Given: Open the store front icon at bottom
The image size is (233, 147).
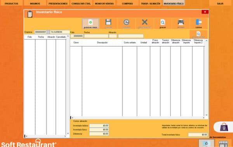Looking at the screenshot, I should pos(223,144).
